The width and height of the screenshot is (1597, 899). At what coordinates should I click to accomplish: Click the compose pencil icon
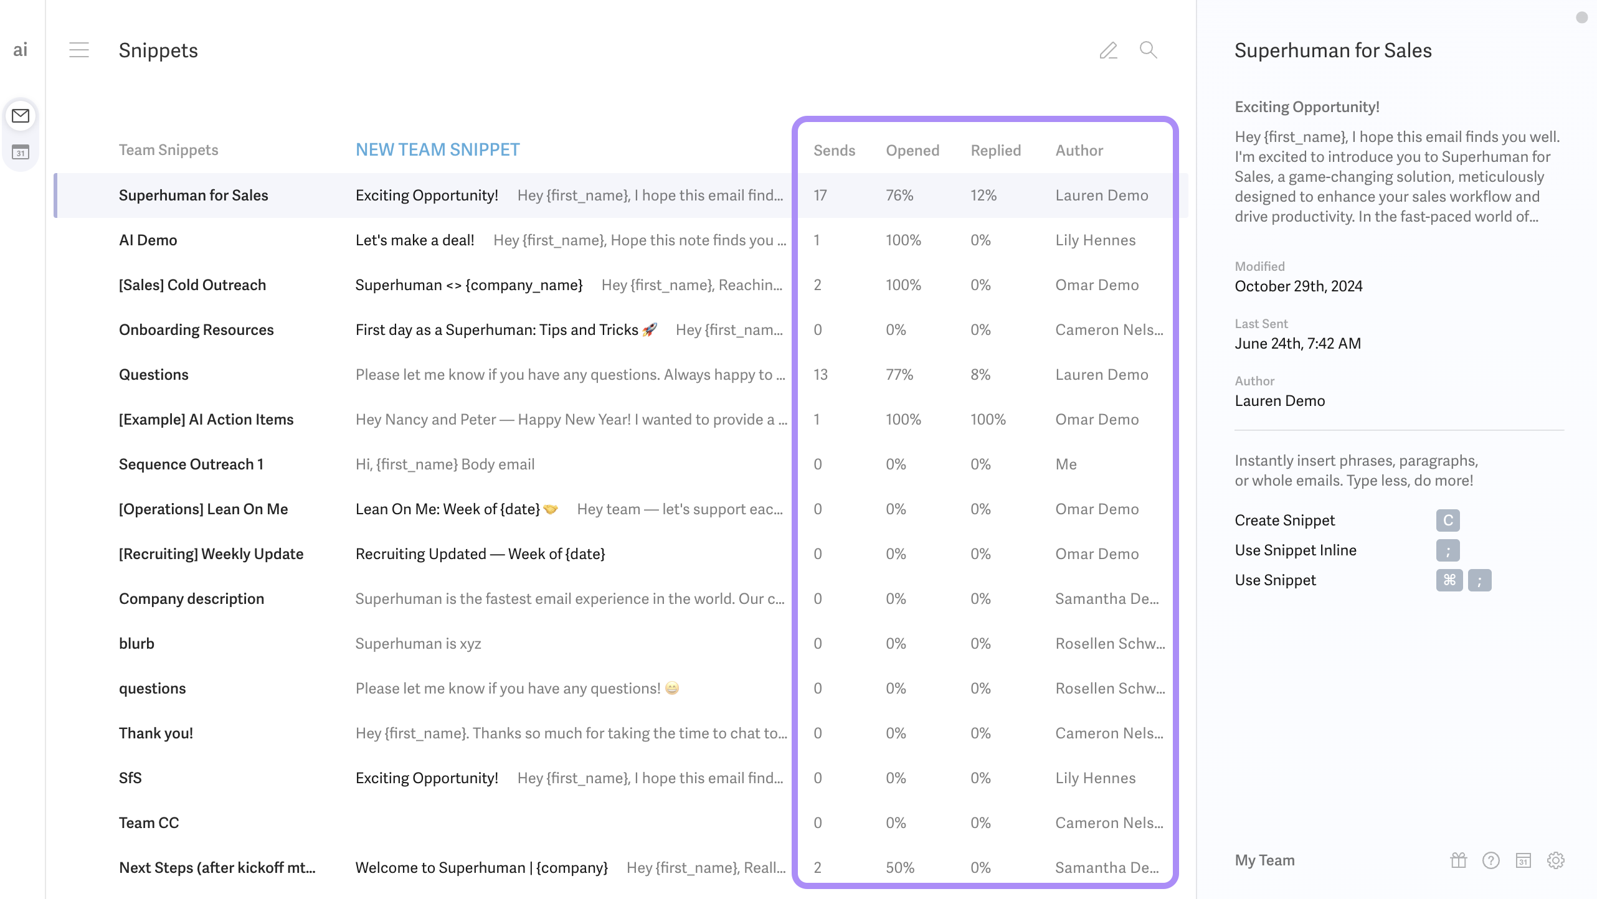tap(1108, 50)
